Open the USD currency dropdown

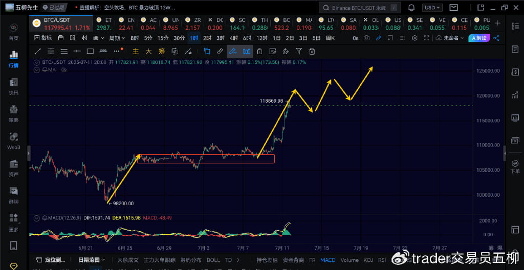tap(432, 7)
